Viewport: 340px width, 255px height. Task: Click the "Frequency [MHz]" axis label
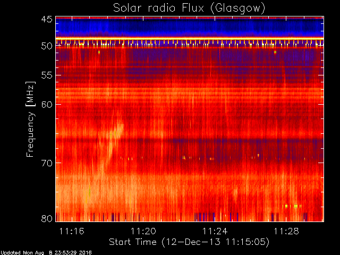tap(30, 119)
